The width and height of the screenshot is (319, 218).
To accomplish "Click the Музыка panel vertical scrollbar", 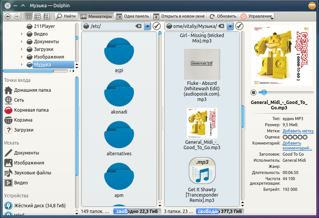I will 242,116.
